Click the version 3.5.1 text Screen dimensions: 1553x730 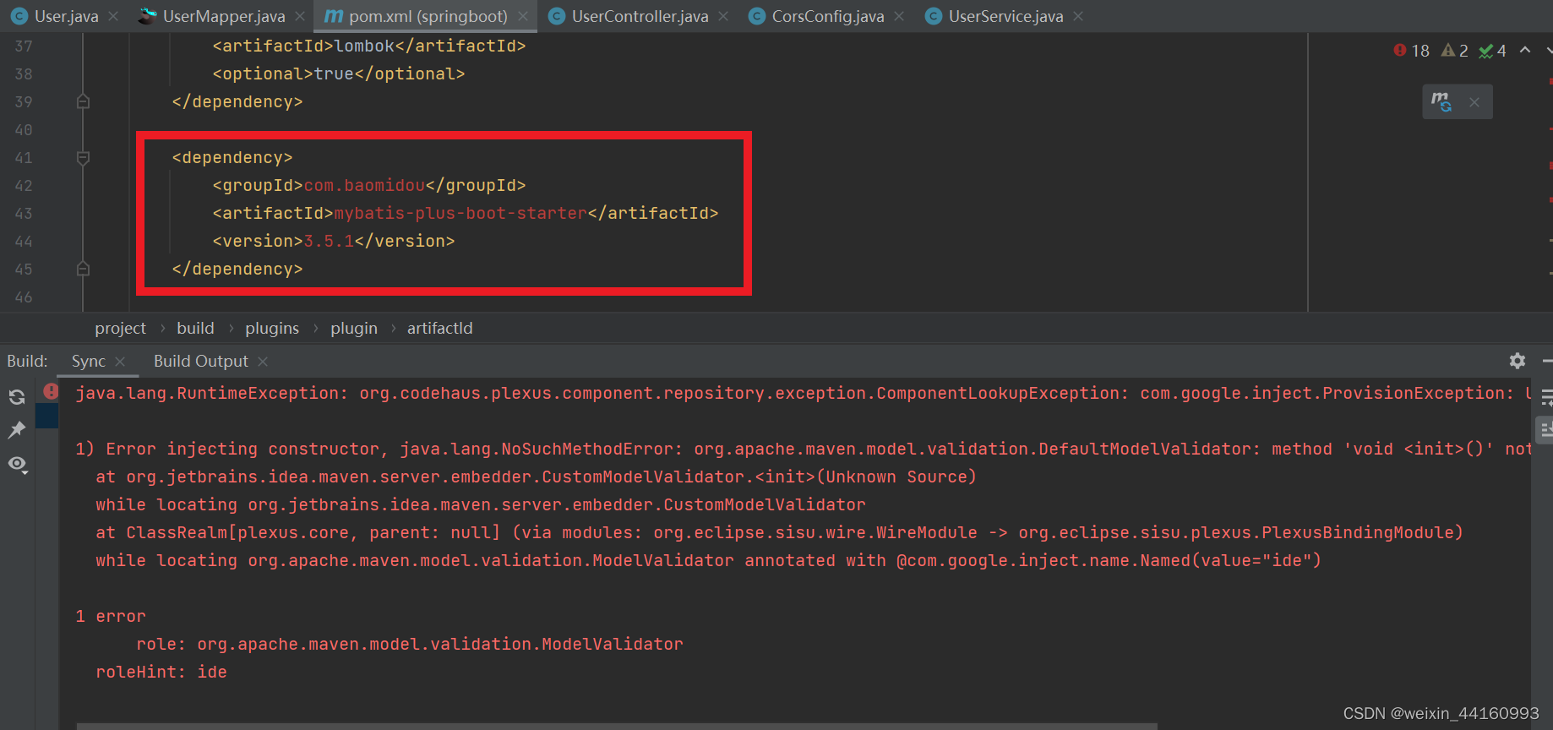[x=329, y=241]
